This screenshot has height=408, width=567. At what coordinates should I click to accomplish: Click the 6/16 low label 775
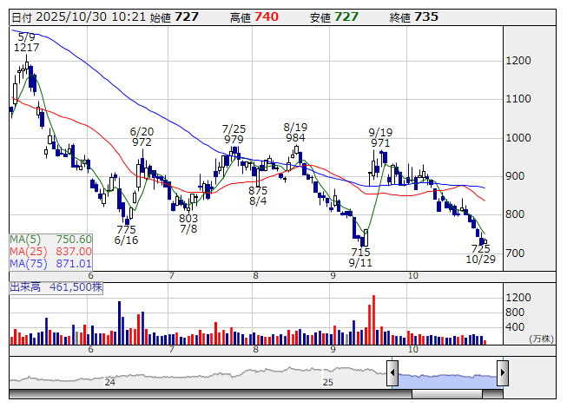[127, 229]
